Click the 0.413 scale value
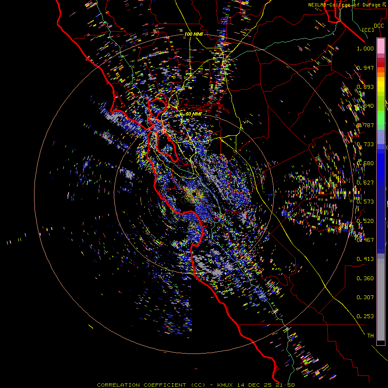This screenshot has height=388, width=388. pyautogui.click(x=365, y=259)
